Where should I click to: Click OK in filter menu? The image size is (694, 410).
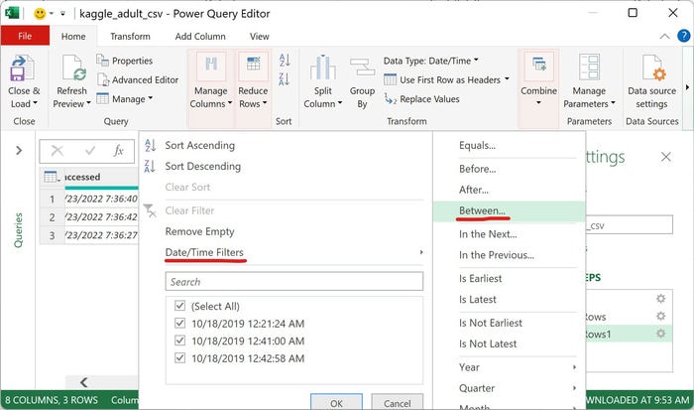[x=336, y=402]
